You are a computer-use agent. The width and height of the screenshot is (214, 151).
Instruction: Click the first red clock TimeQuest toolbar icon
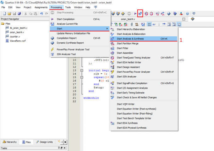click(146, 14)
